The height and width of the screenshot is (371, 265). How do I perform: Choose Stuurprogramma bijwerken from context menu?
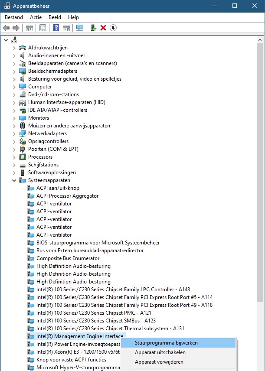pos(178,343)
